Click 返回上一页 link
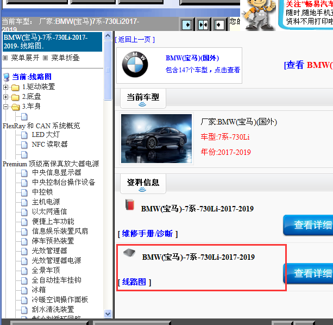The width and height of the screenshot is (333, 325). coord(135,40)
